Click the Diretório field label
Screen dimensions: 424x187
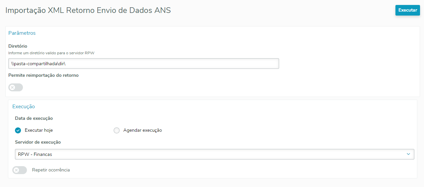[x=18, y=46]
